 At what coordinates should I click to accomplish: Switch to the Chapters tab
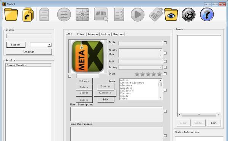(118, 34)
